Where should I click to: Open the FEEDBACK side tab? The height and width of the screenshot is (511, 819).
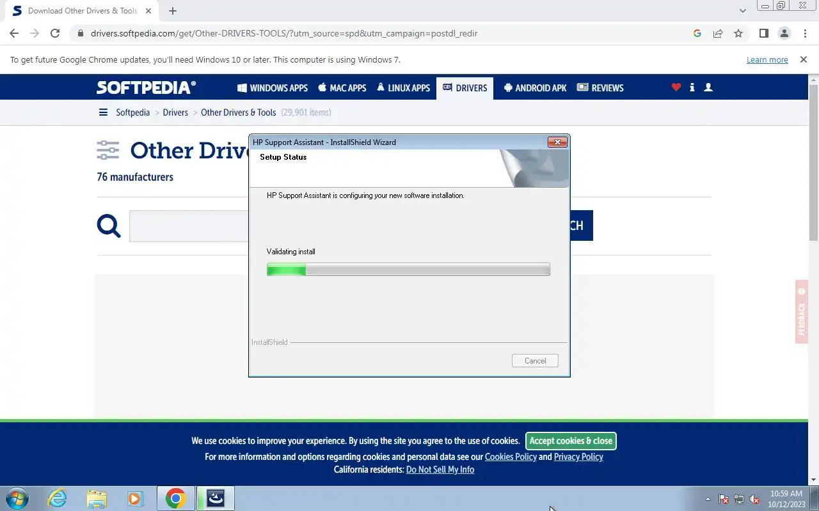801,312
